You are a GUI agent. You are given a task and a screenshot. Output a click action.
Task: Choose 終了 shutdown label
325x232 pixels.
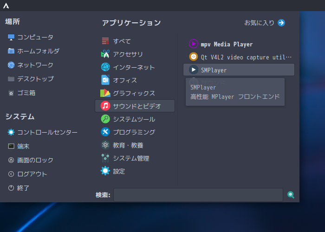[23, 188]
